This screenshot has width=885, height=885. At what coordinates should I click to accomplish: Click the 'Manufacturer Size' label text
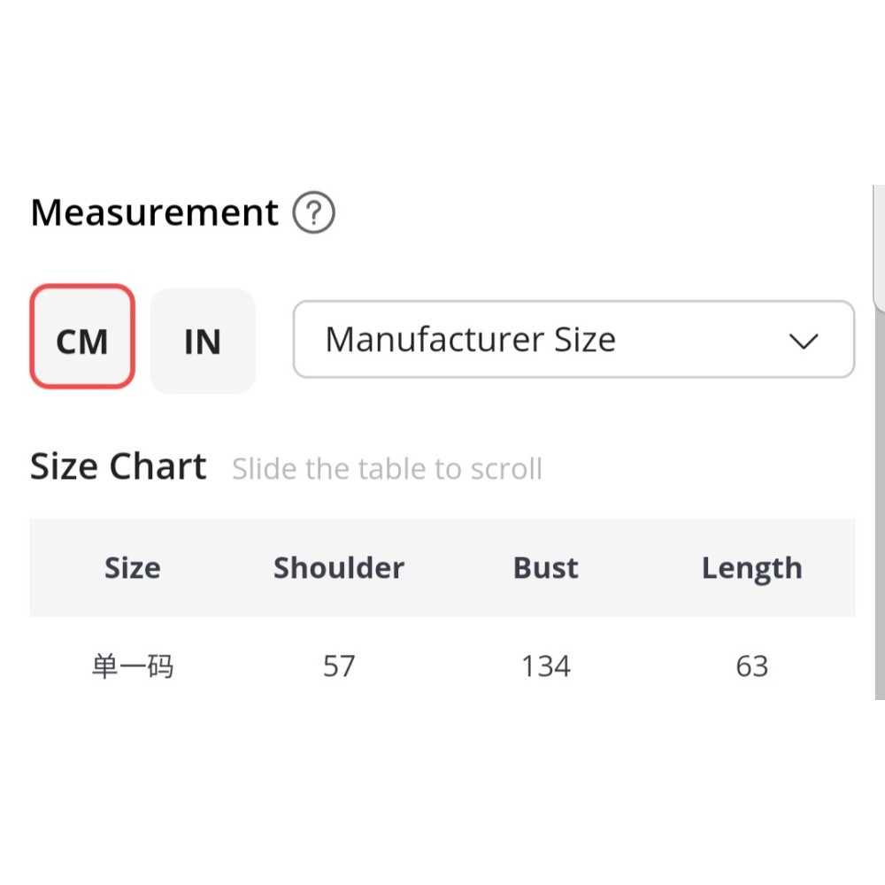coord(470,340)
